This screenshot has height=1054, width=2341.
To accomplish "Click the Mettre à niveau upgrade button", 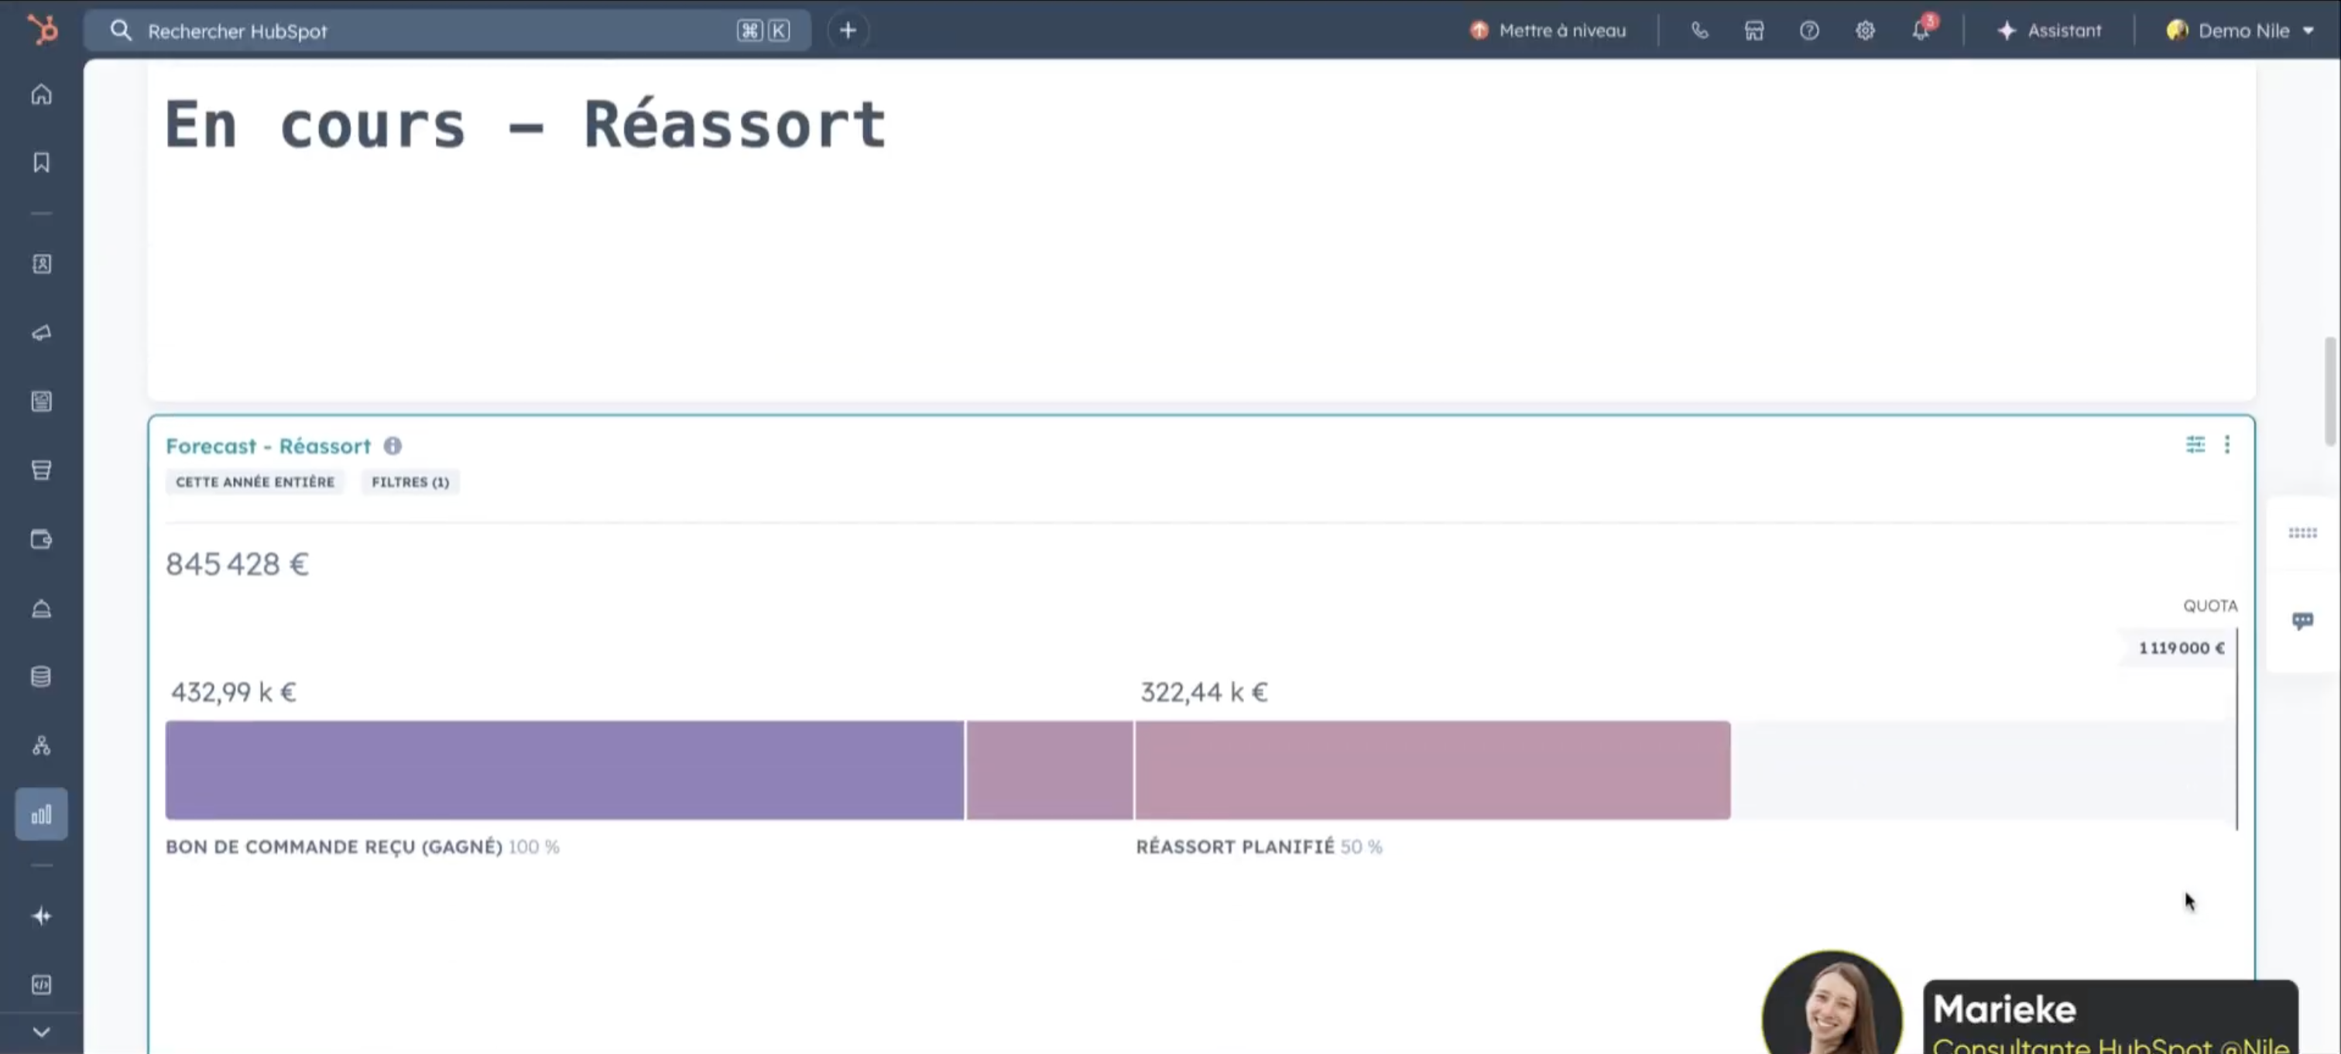I will 1548,30.
